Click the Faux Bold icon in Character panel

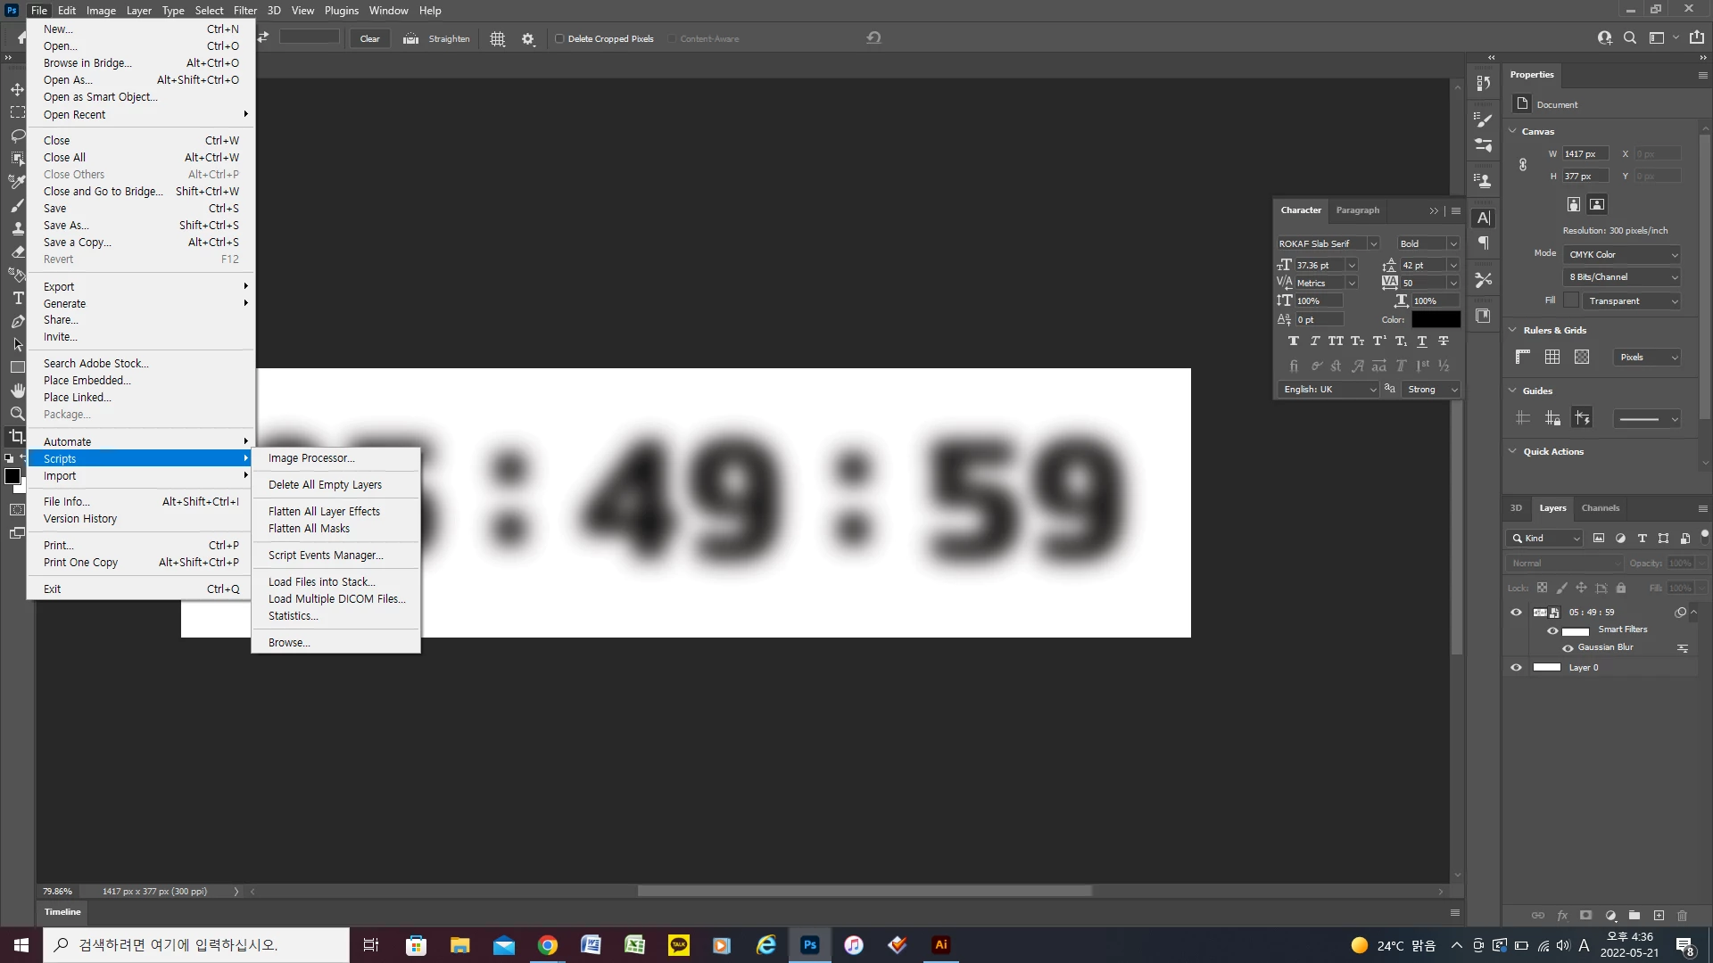click(x=1293, y=342)
